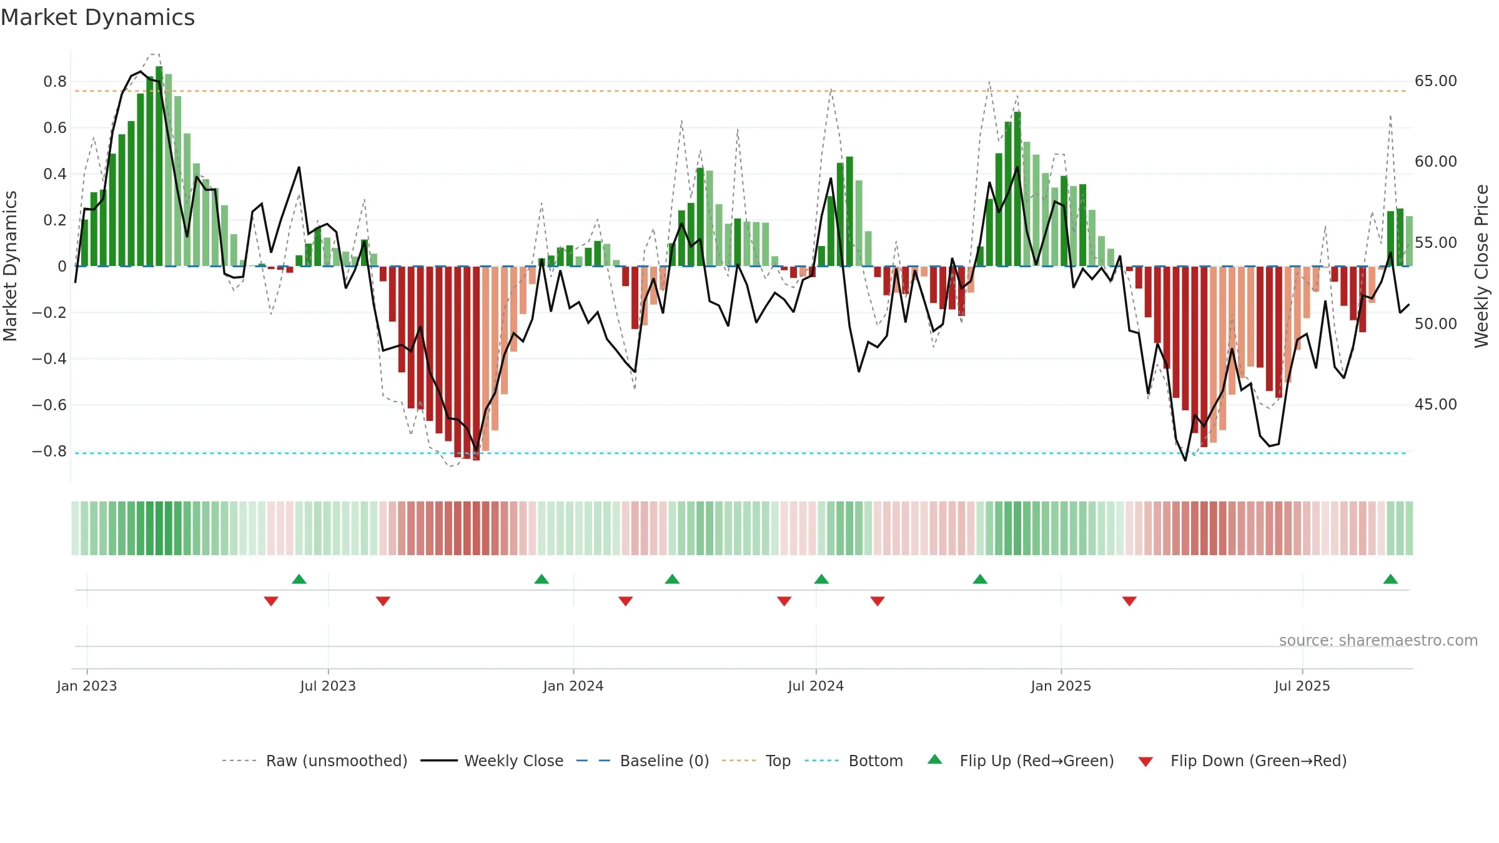Click the Weekly Close Price axis title
The width and height of the screenshot is (1499, 843).
[1482, 266]
